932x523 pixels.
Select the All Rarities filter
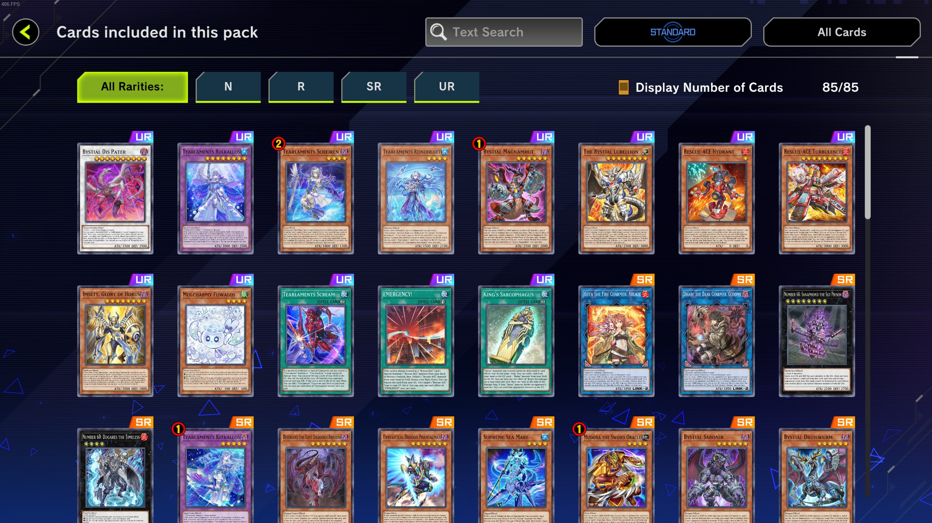click(x=133, y=87)
